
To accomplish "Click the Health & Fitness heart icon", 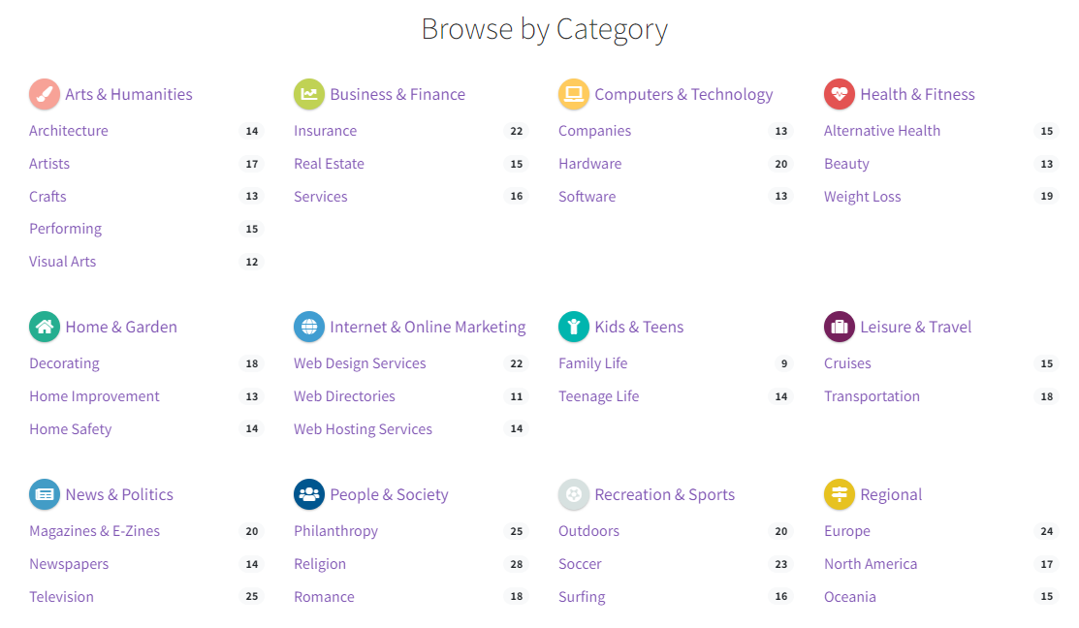I will pos(839,94).
